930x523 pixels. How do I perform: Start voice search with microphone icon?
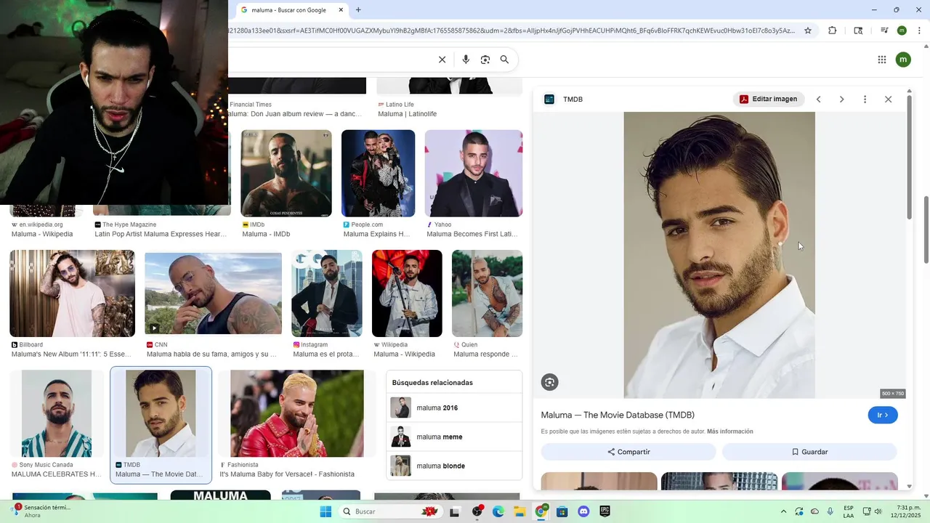pos(466,60)
